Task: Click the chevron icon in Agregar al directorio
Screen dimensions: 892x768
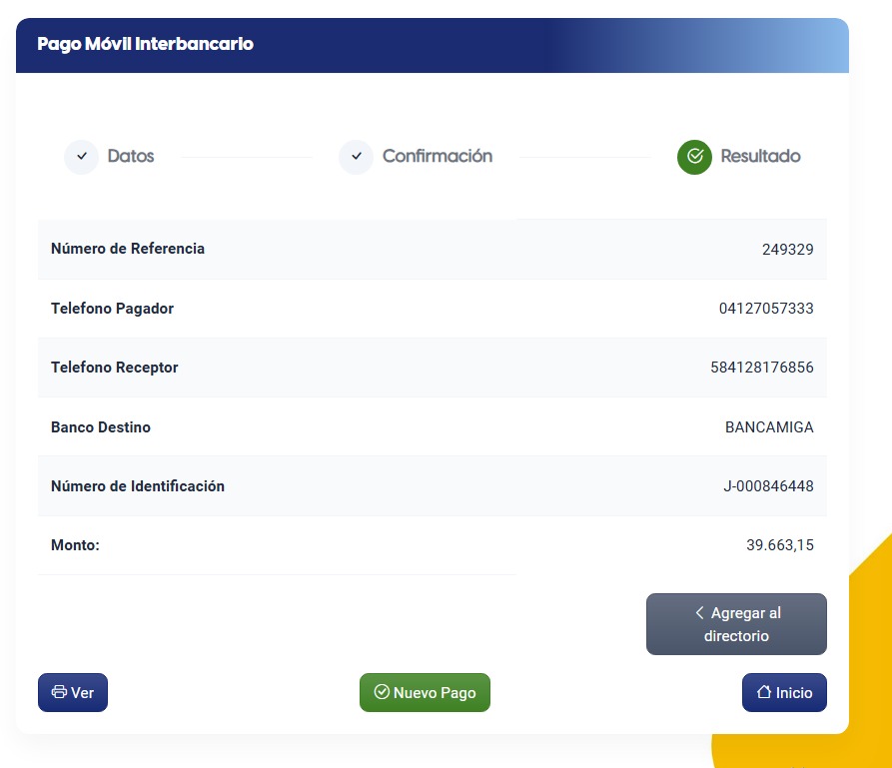Action: (700, 613)
